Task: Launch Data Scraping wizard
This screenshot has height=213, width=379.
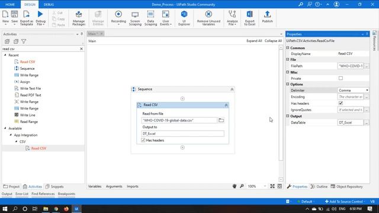Action: [150, 18]
